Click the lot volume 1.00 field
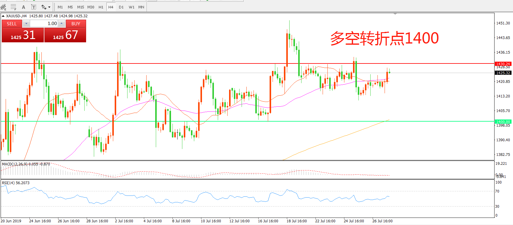 point(44,24)
